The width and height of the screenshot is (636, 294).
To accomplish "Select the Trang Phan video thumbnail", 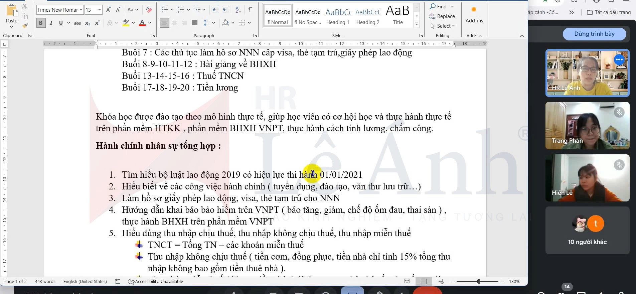I will point(587,126).
